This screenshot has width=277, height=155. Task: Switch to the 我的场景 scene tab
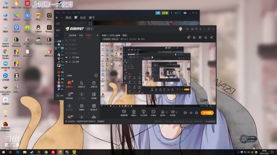pyautogui.click(x=72, y=35)
